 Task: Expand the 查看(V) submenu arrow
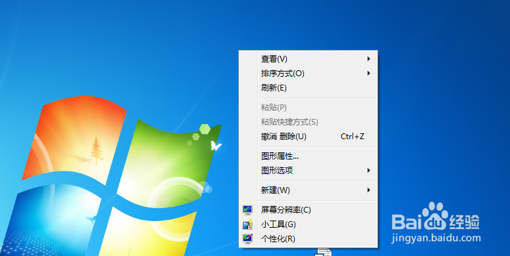368,59
